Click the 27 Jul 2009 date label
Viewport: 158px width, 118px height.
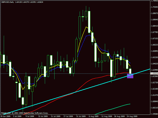coord(68,116)
